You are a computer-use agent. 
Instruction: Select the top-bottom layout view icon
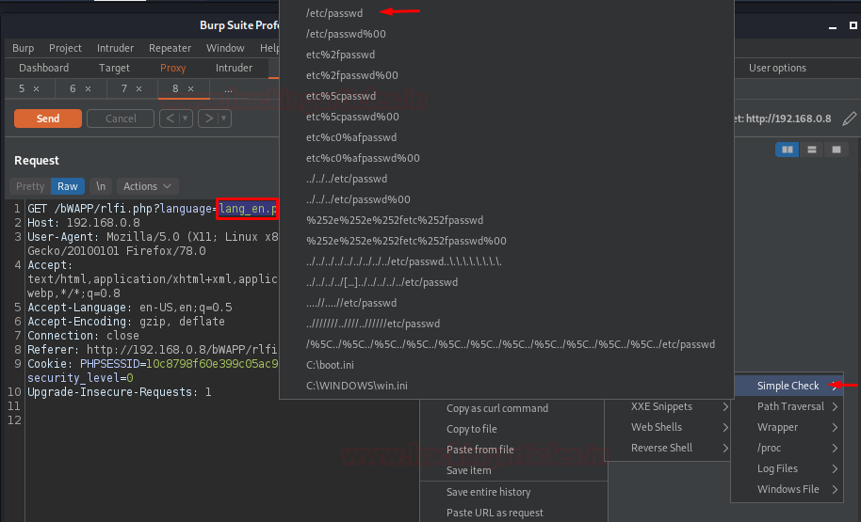click(812, 150)
